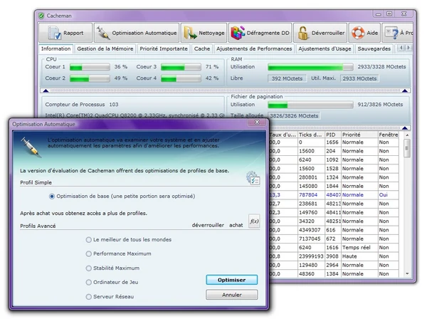Sort by the Fenêtre column header
427x319 pixels.
tap(389, 135)
